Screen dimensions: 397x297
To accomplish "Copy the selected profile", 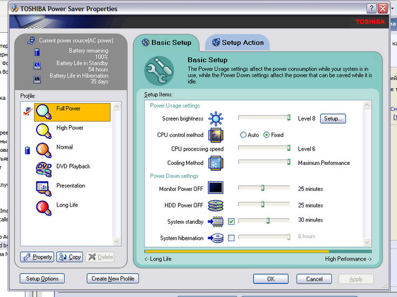I will coord(69,257).
